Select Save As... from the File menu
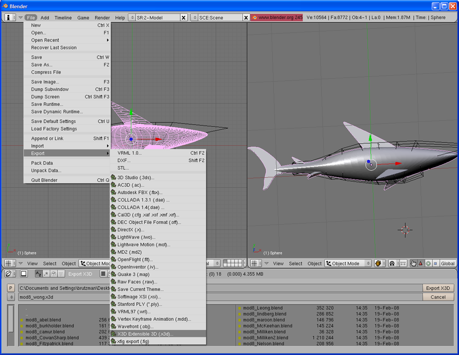 pos(67,65)
